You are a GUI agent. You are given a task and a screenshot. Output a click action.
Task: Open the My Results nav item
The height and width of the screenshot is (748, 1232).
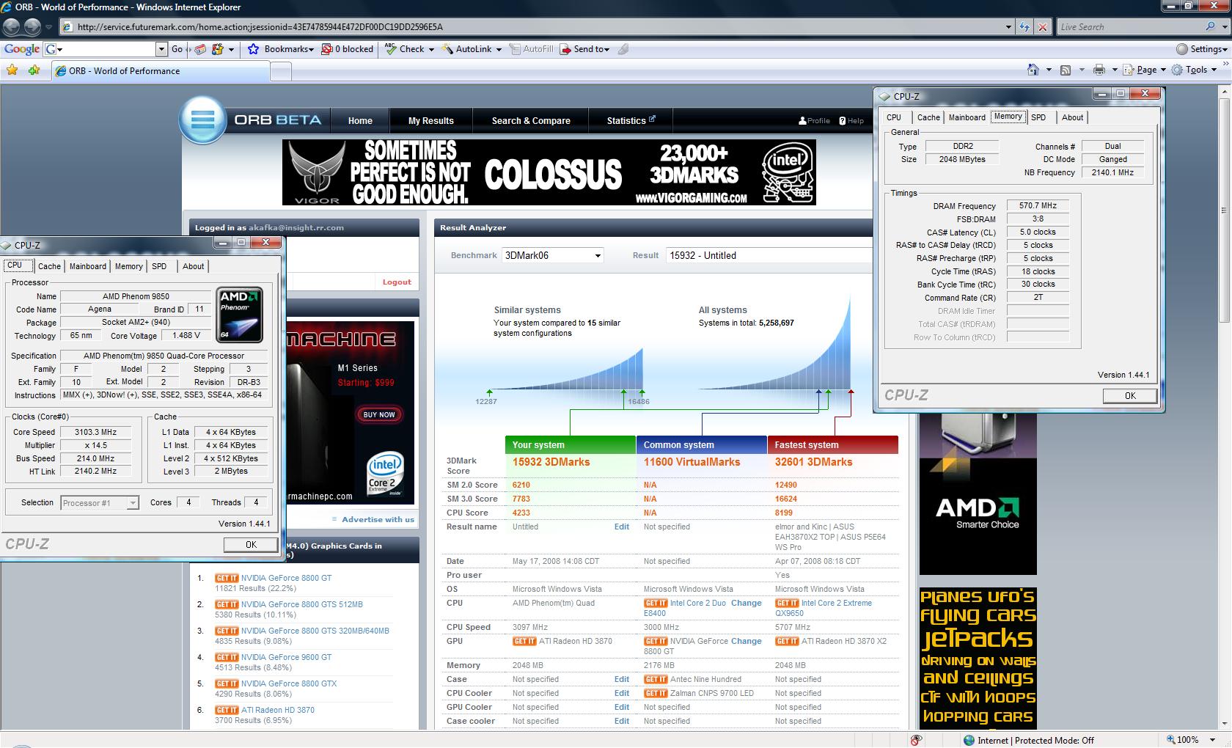(x=431, y=121)
